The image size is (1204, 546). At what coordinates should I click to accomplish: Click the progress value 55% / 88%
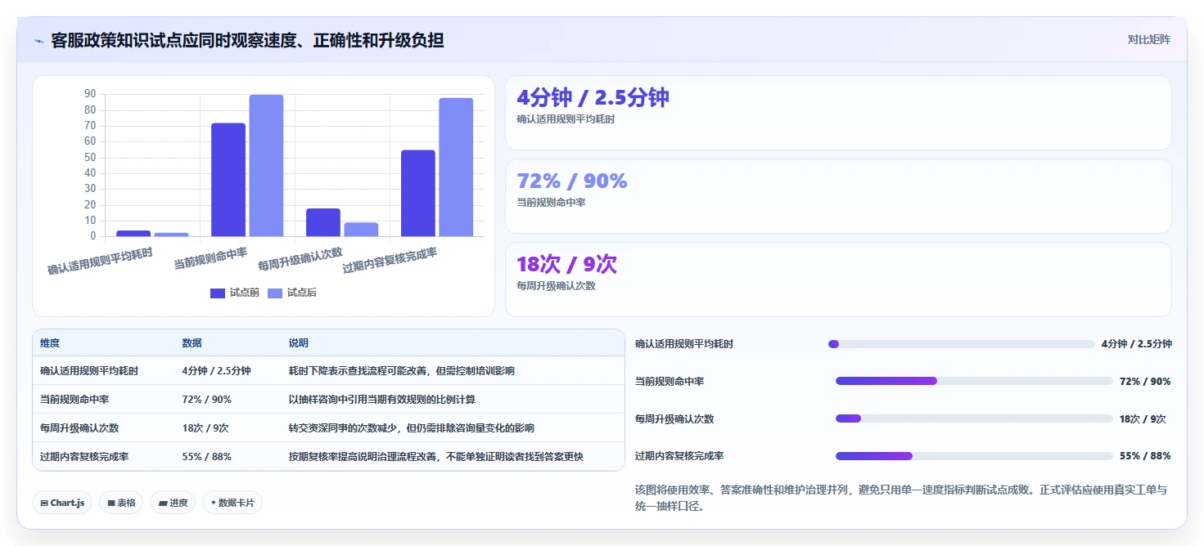coord(1145,456)
